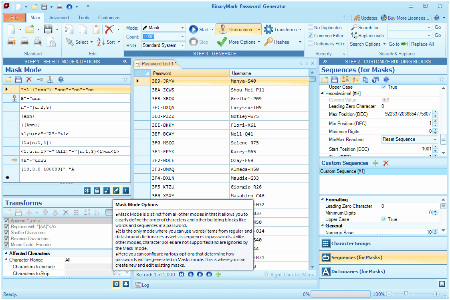Click the pencil Mask Mode Options icon
The image size is (450, 300).
point(116,191)
